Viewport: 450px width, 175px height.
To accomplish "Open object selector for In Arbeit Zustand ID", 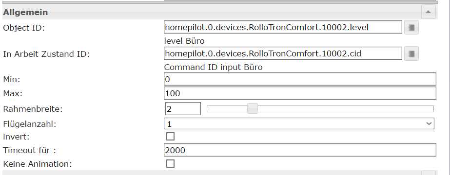I will 411,53.
